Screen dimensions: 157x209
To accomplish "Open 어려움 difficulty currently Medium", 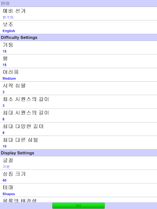I will click(x=78, y=75).
